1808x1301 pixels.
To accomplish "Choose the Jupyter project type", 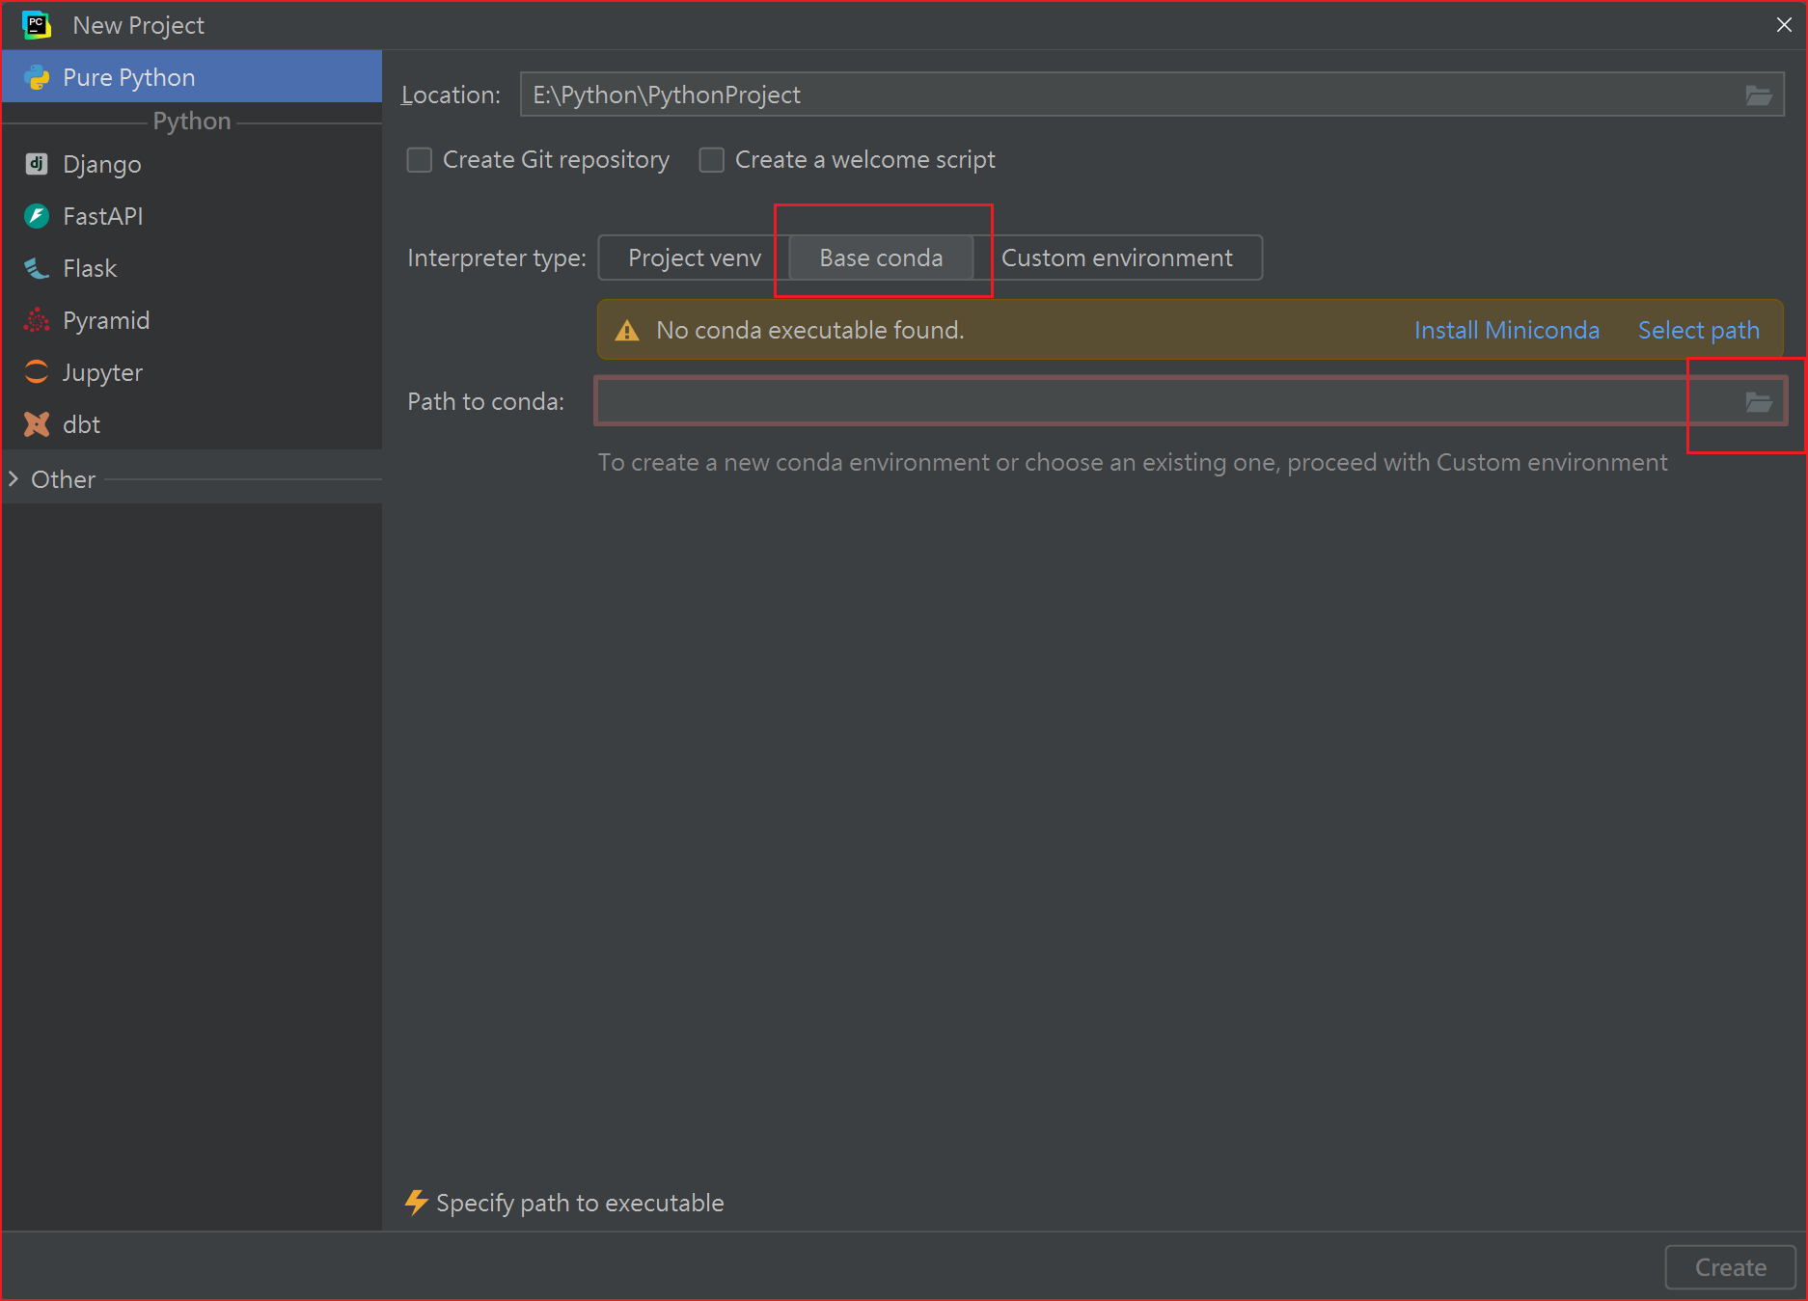I will pyautogui.click(x=192, y=372).
